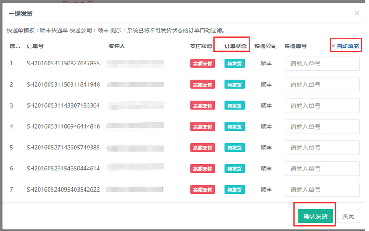The image size is (369, 231).
Task: Close the 一键发货 dialog with X icon
Action: [x=356, y=13]
